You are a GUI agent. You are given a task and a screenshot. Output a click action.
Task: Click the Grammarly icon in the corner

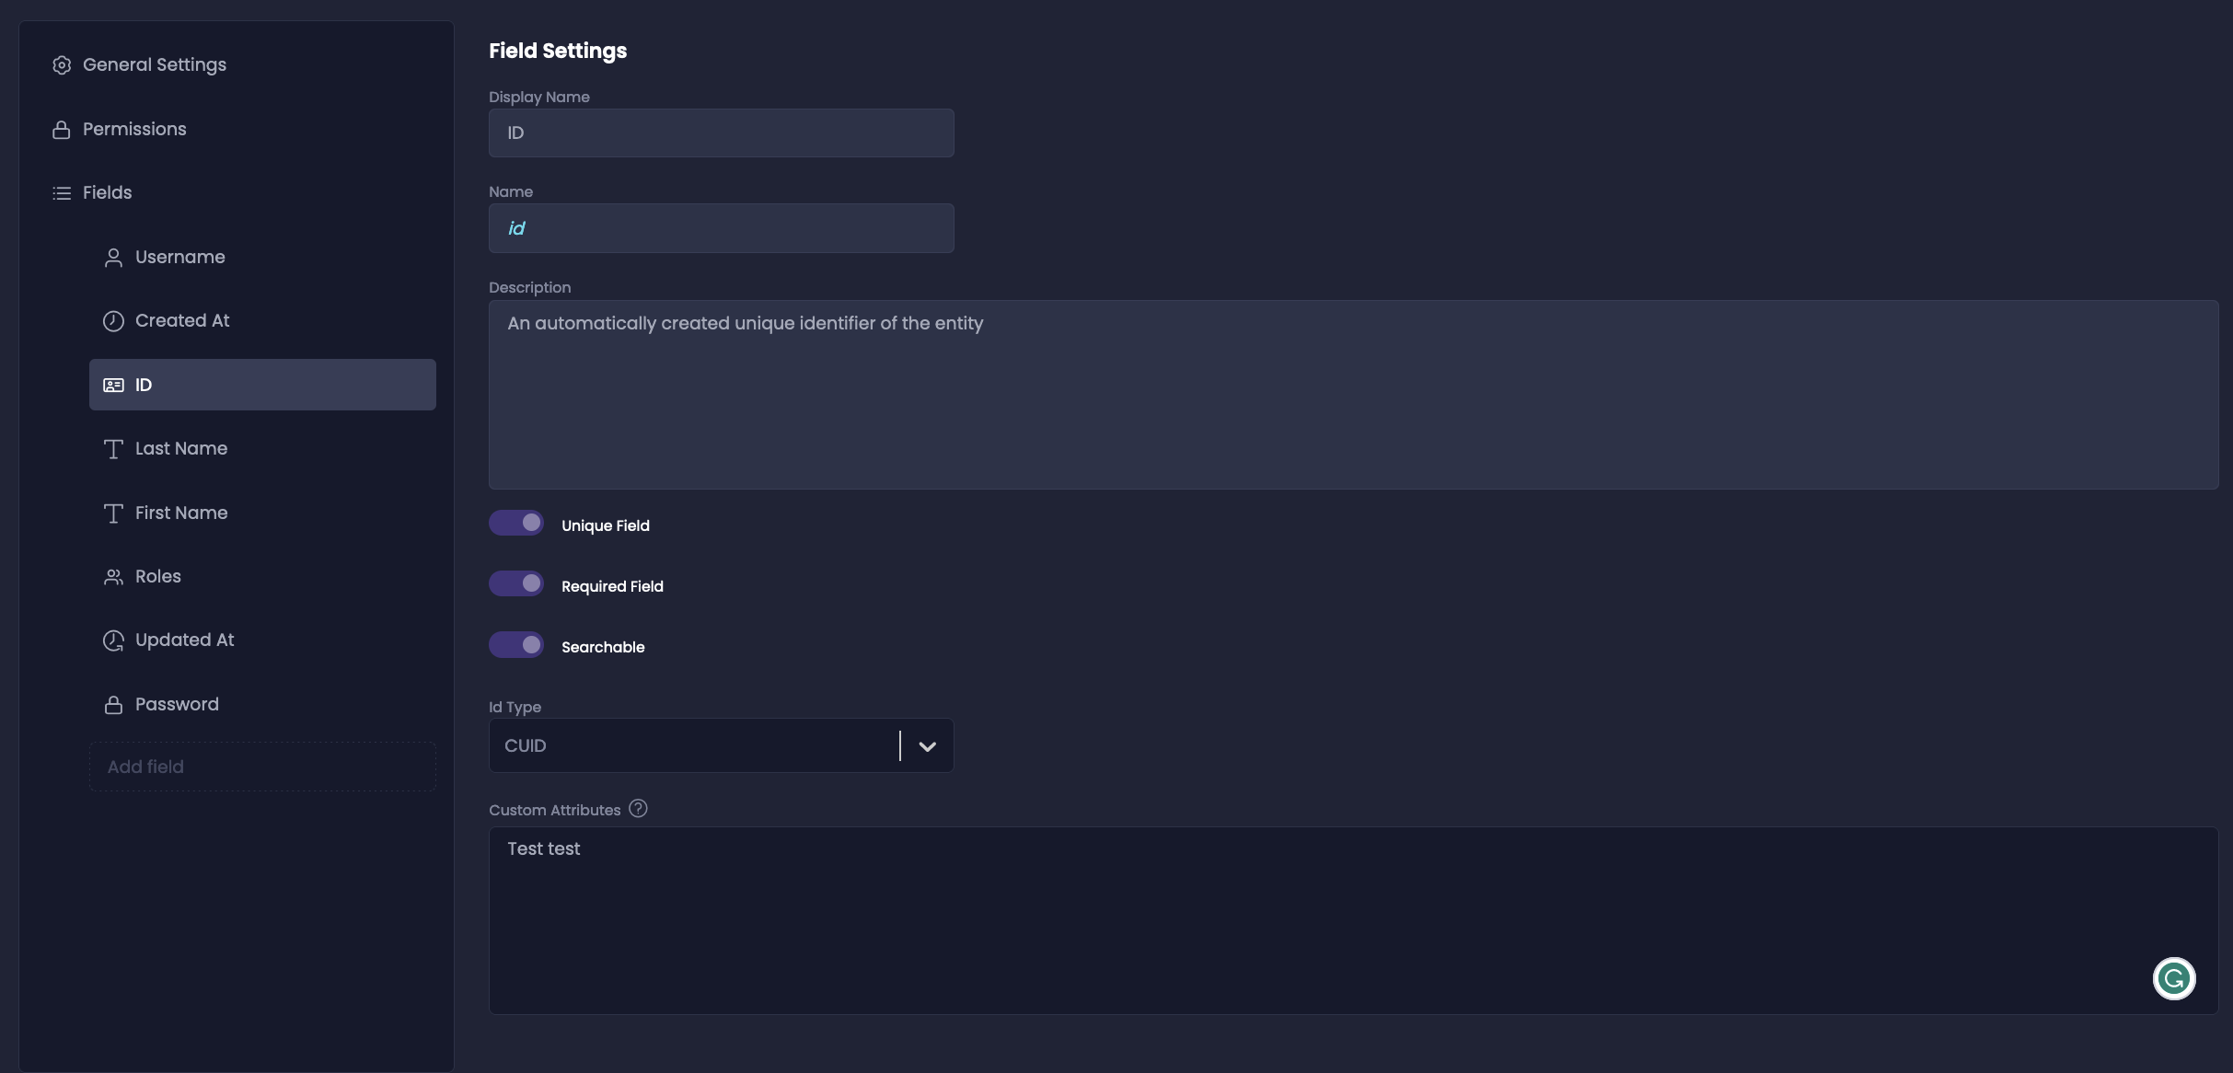(2174, 978)
